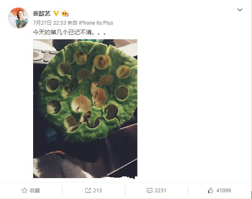Click the orange V verified badge
The height and width of the screenshot is (199, 252).
point(56,13)
